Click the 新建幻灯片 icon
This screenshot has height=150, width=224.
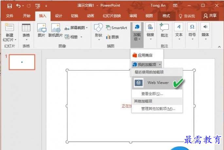pos(9,27)
